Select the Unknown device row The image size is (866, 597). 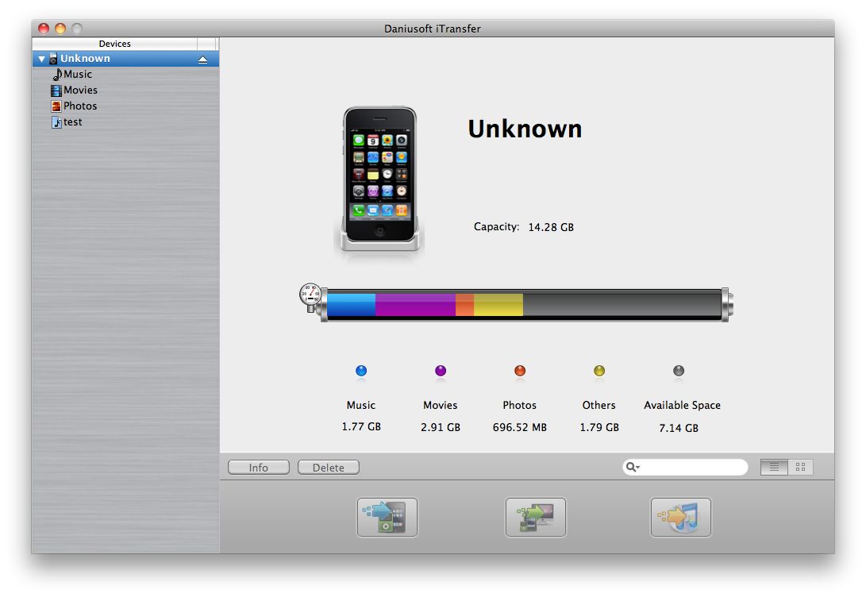click(x=125, y=59)
